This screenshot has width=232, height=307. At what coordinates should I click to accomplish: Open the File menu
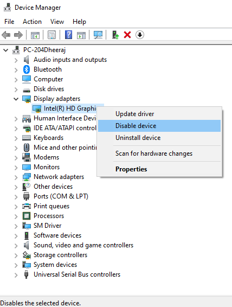tap(9, 22)
